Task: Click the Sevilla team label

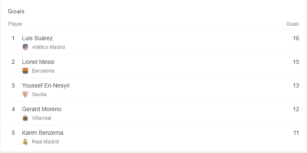Action: pyautogui.click(x=39, y=95)
